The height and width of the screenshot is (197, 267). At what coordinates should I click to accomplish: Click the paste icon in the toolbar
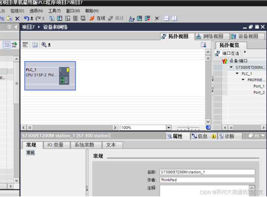click(x=9, y=18)
